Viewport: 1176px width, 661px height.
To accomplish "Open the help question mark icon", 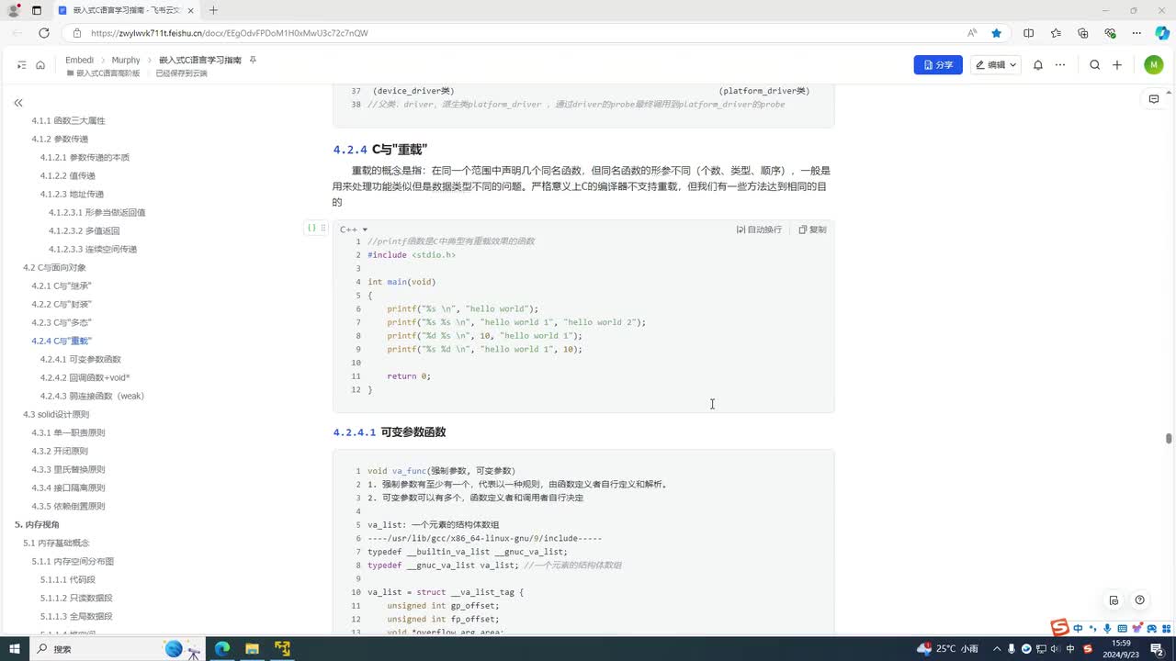I will pyautogui.click(x=1139, y=600).
